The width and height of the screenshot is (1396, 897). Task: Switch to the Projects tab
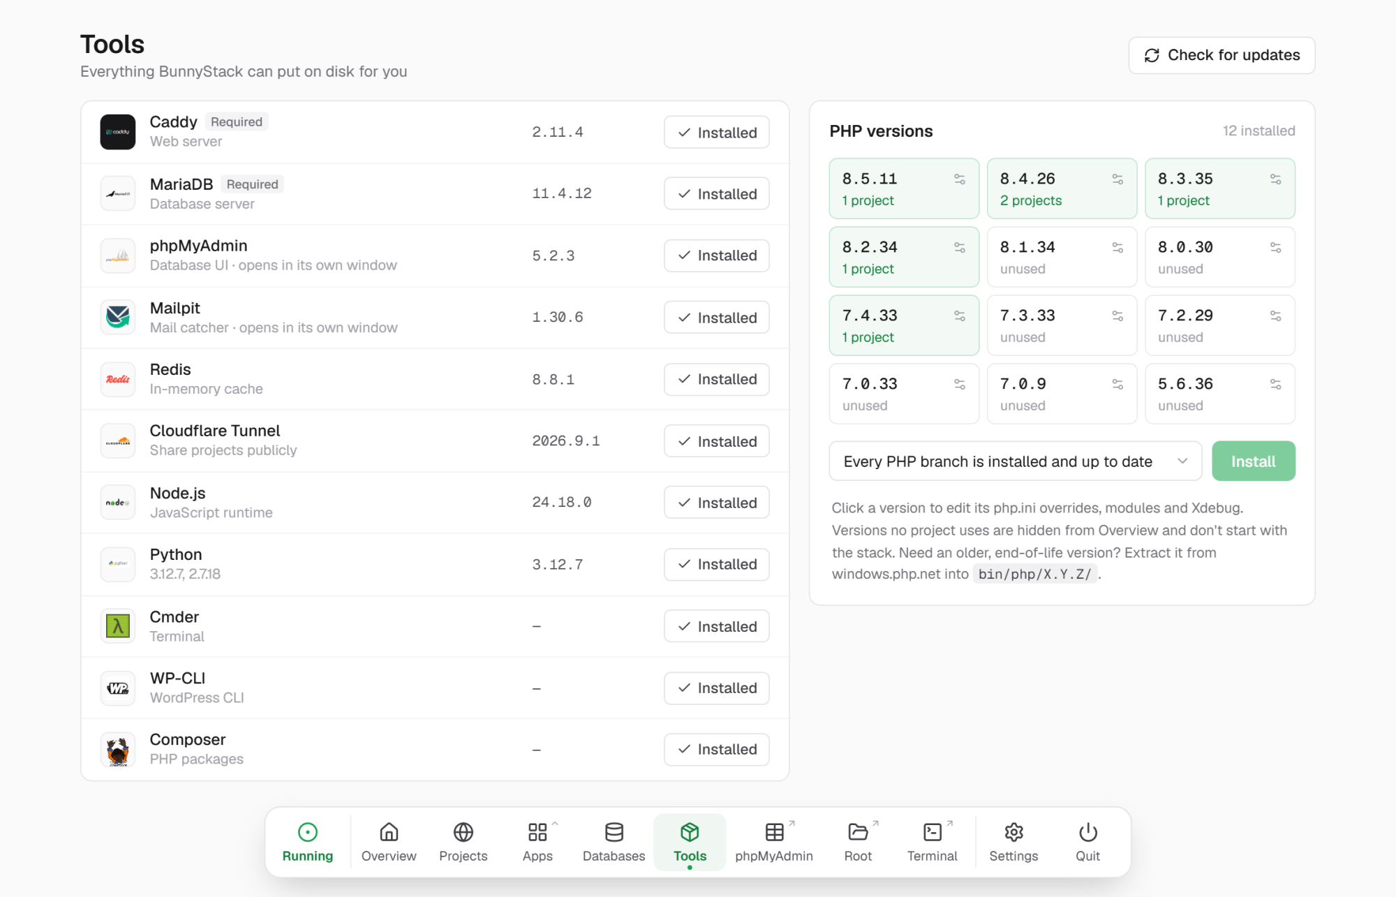pos(463,842)
